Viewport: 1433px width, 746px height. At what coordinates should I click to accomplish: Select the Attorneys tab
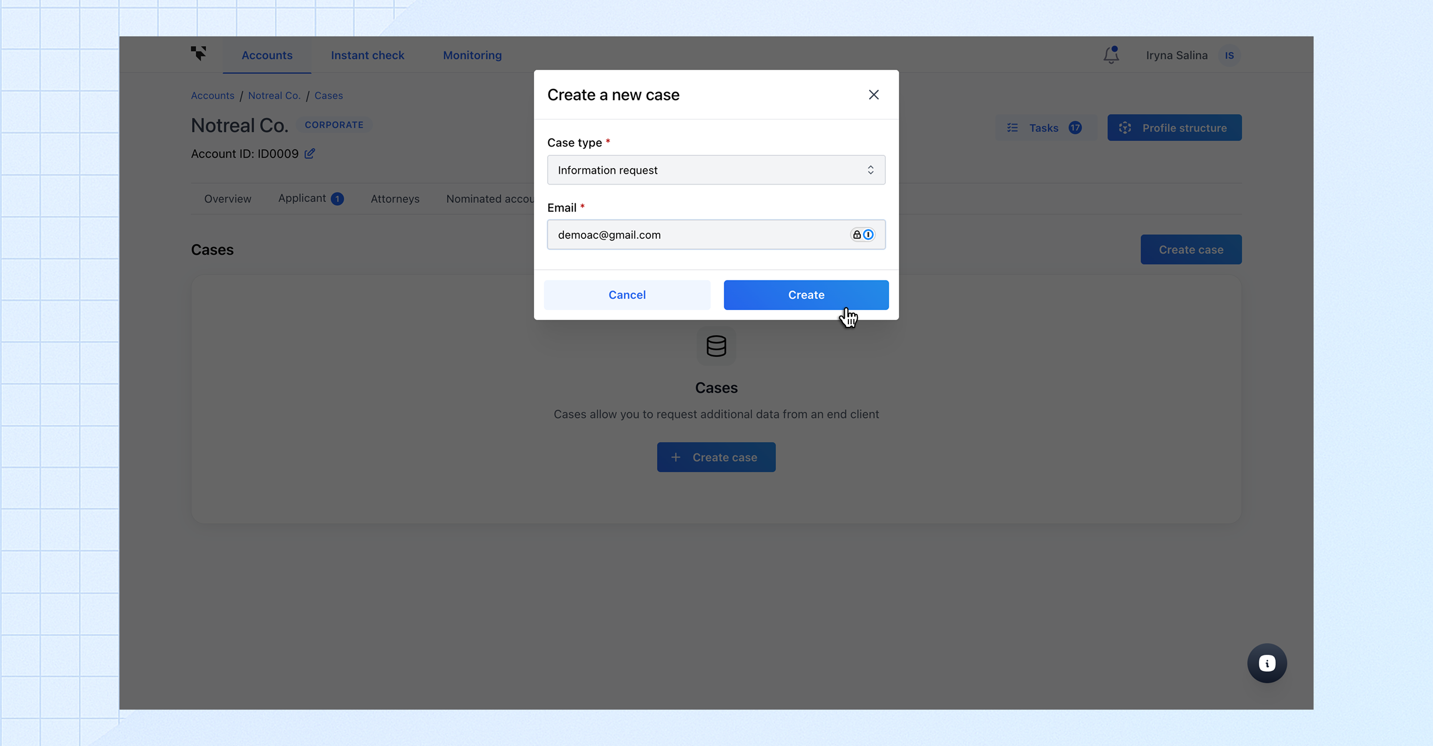(x=395, y=199)
